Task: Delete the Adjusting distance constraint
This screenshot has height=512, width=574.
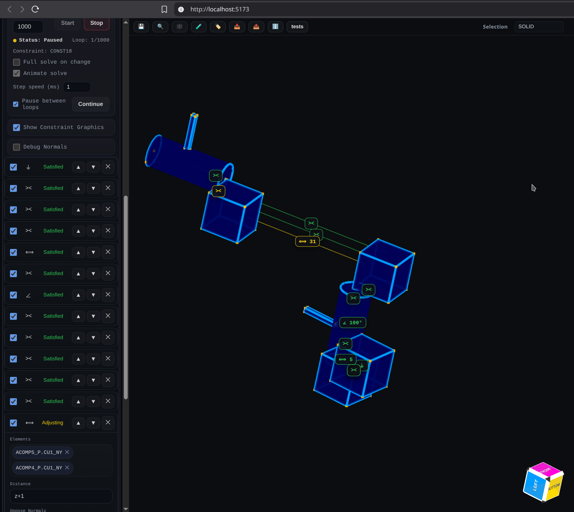Action: point(108,423)
